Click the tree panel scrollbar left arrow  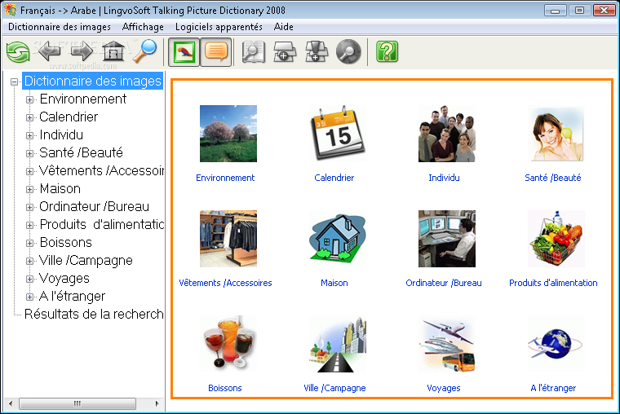(x=11, y=403)
